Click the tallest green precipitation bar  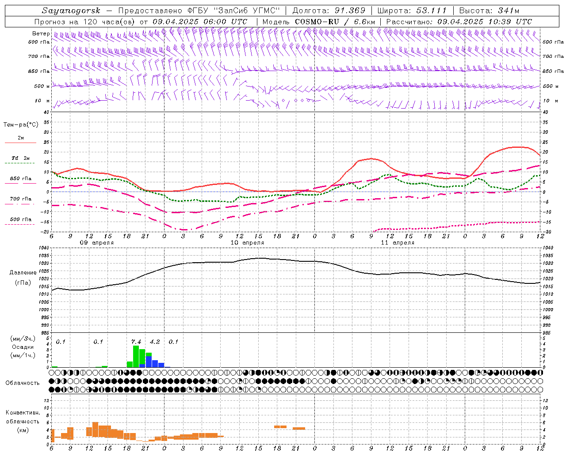(136, 356)
